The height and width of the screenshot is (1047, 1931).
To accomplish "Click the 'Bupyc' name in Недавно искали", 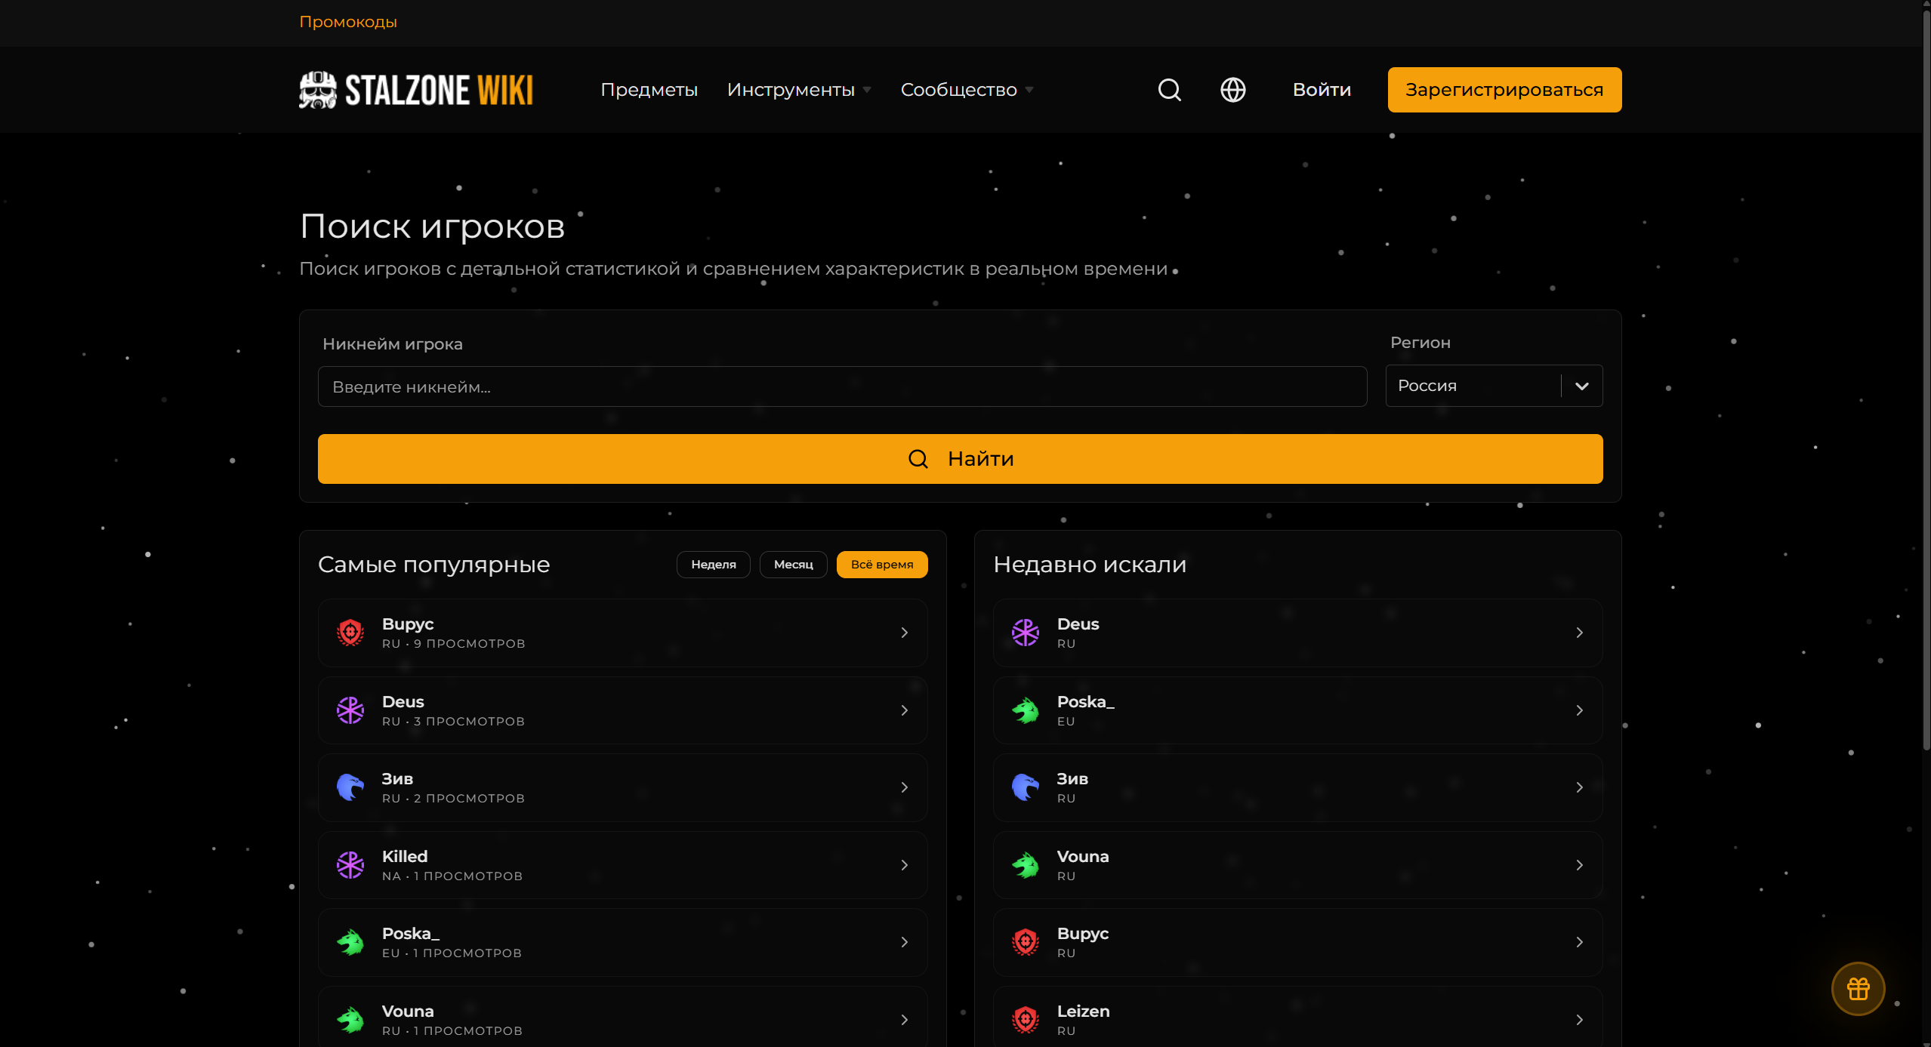I will (1082, 934).
